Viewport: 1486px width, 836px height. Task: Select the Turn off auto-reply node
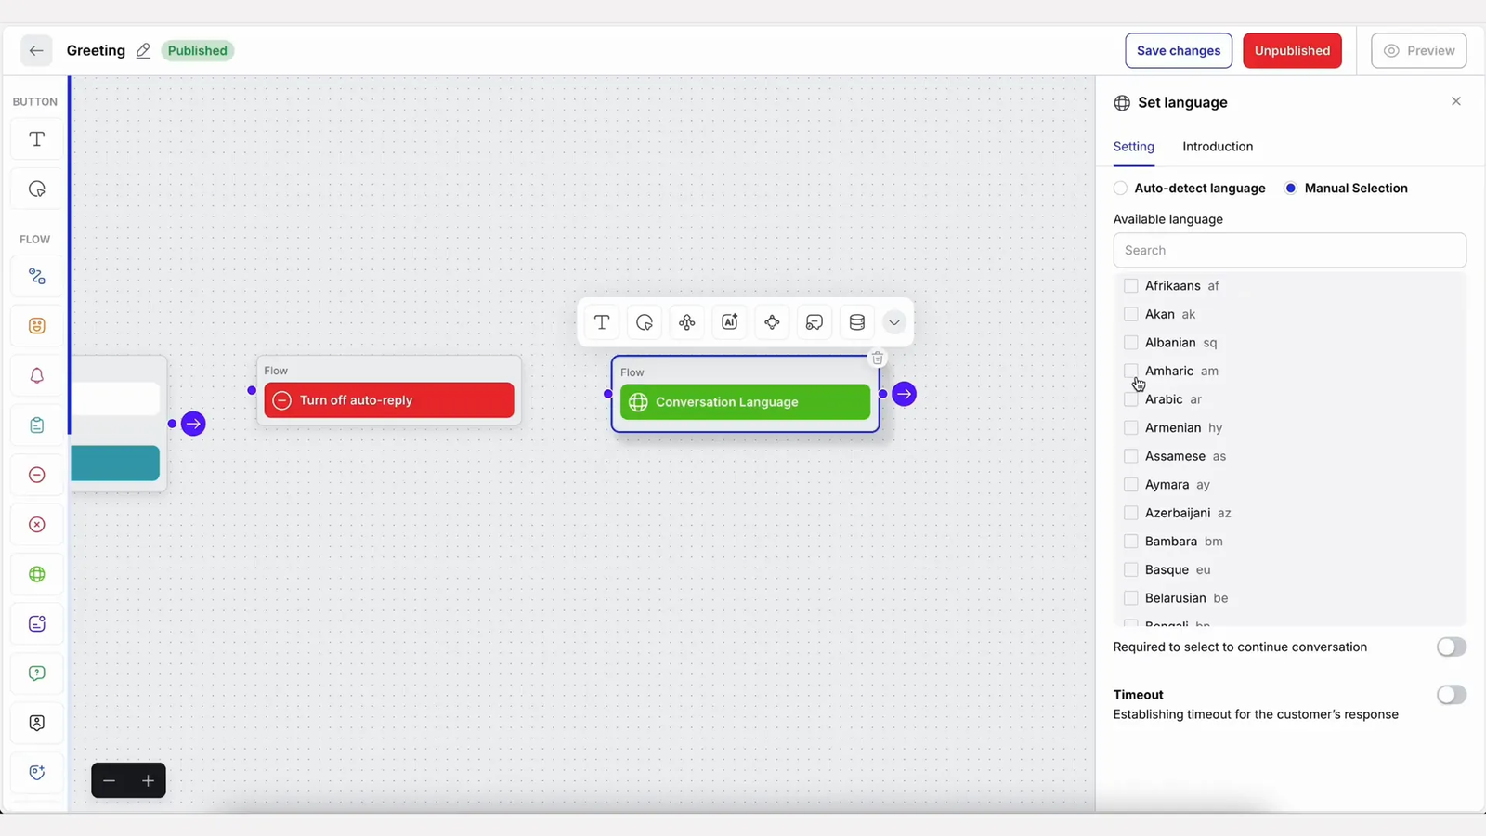389,400
